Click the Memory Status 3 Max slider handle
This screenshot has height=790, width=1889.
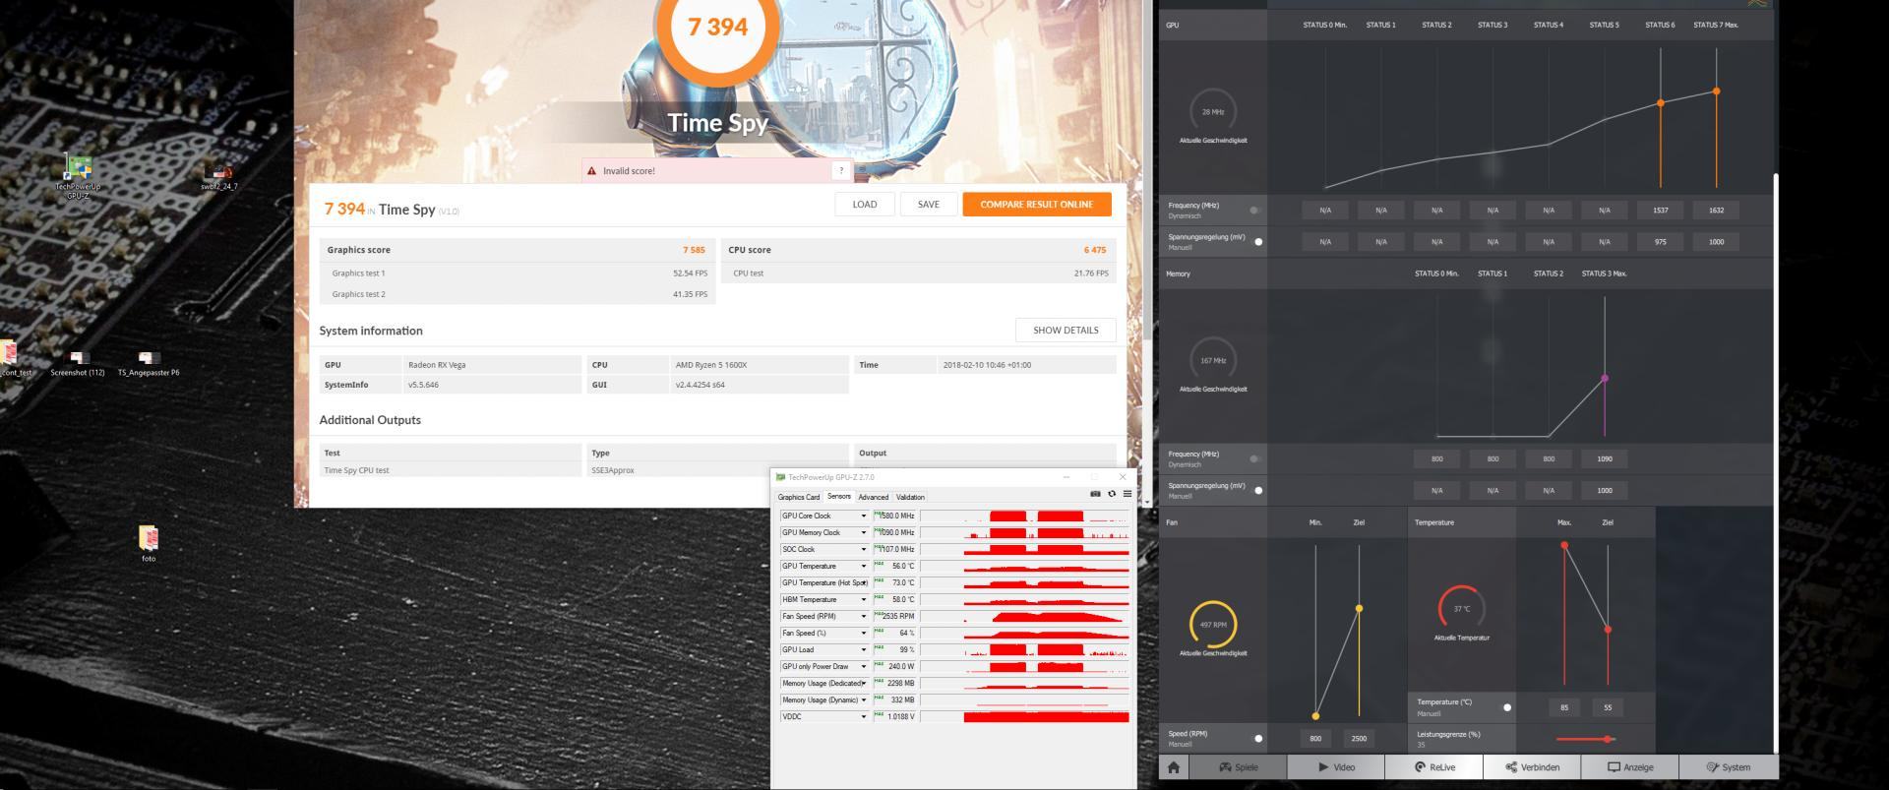tap(1605, 379)
